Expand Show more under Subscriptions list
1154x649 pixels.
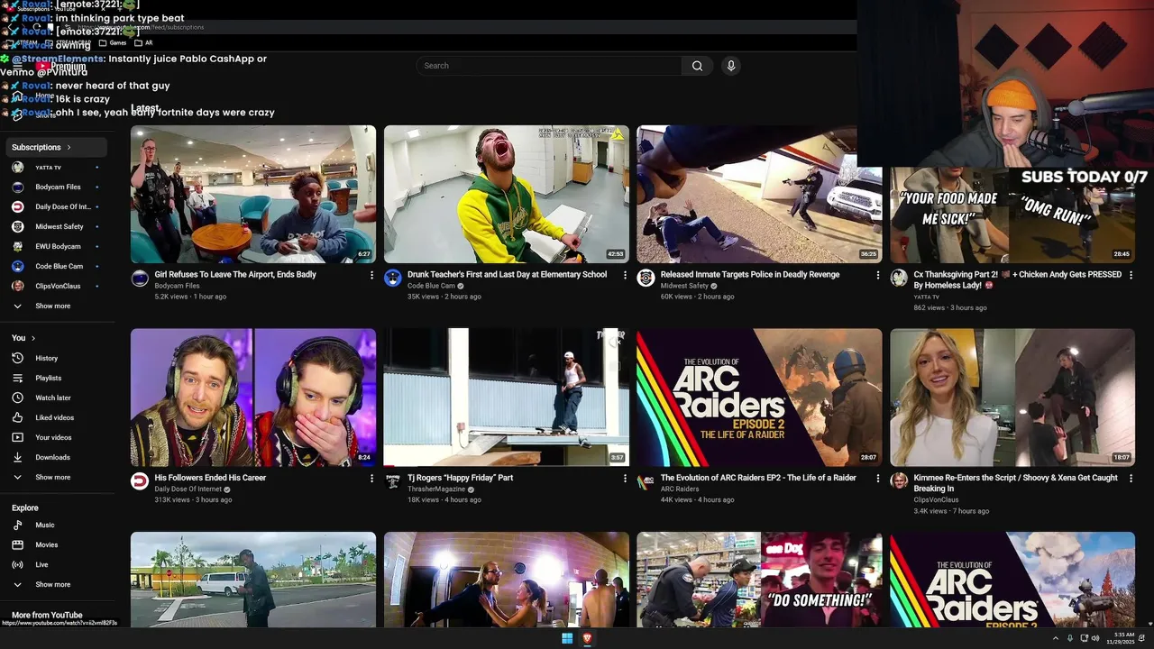tap(58, 306)
